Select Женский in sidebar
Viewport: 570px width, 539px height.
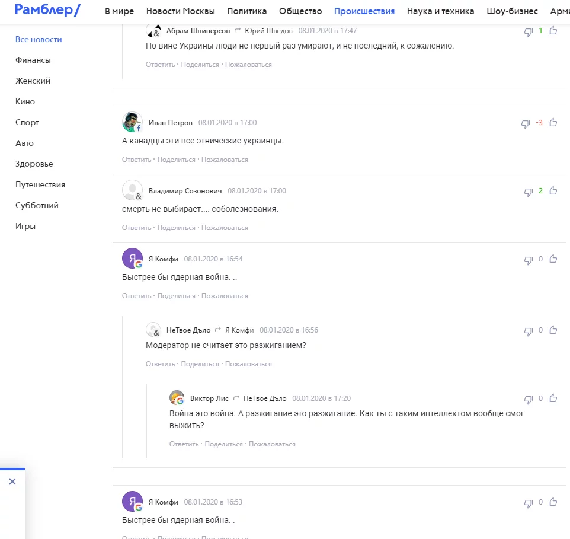click(33, 81)
